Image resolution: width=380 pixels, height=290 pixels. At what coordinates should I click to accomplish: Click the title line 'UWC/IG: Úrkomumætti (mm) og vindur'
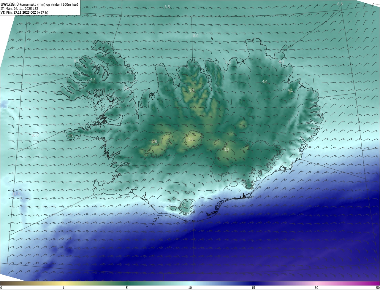[x=39, y=4]
